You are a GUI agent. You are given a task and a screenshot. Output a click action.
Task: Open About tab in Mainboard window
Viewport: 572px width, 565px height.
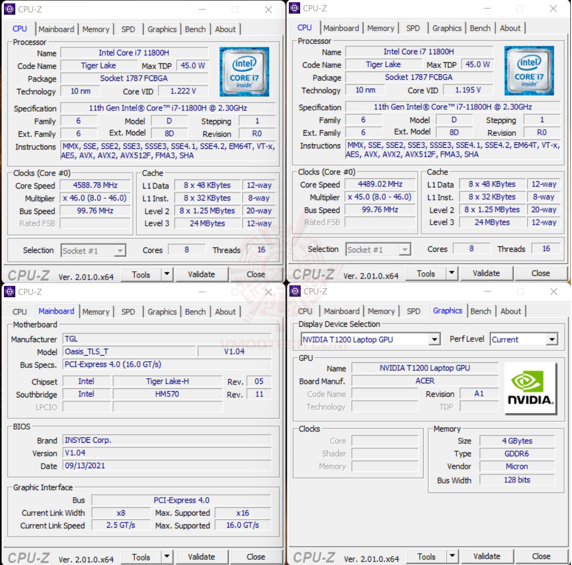coord(225,312)
